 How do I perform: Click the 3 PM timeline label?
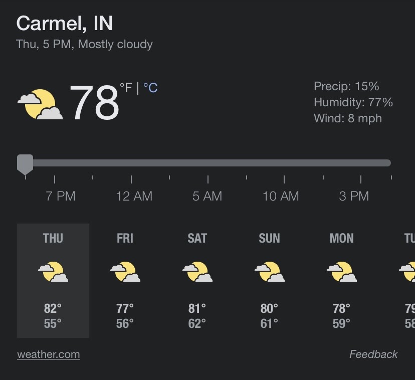click(x=354, y=196)
